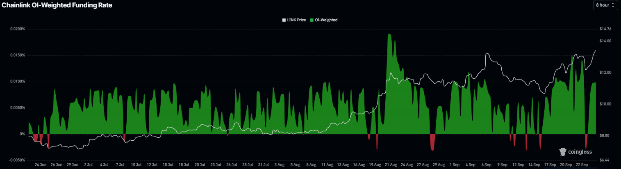Image resolution: width=621 pixels, height=169 pixels.
Task: Click the 5 Aug date label
Action: coord(295,164)
